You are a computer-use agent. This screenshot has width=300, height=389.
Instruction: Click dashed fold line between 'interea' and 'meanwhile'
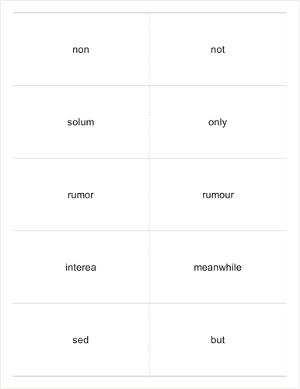[149, 267]
